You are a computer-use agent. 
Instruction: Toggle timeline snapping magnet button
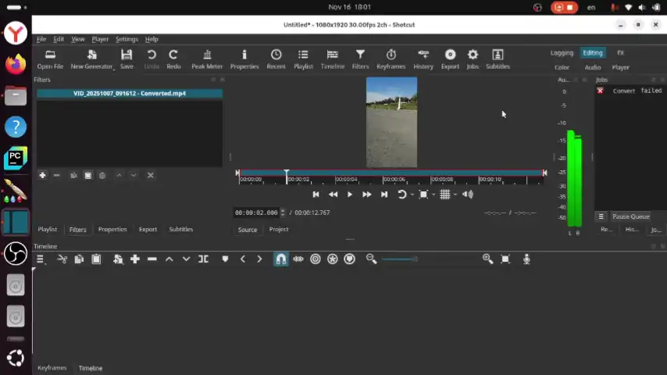pyautogui.click(x=280, y=259)
